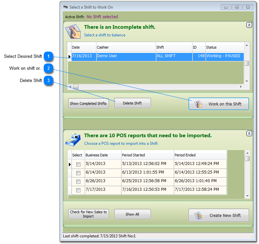Tick the checkbox for 5/14/2013 report
259x244 pixels.
tap(78, 164)
